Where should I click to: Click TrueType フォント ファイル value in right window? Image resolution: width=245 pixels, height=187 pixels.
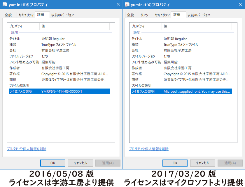pyautogui.click(x=181, y=45)
